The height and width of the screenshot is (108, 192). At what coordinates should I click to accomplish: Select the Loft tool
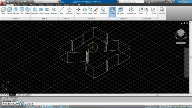(22, 11)
